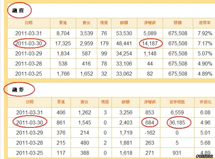Click the 資券相抵 value 931
Screen dimensions: 215x159
coord(177,153)
